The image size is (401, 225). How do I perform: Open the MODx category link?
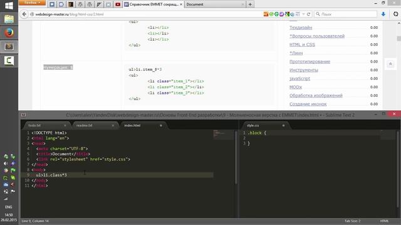coord(295,87)
